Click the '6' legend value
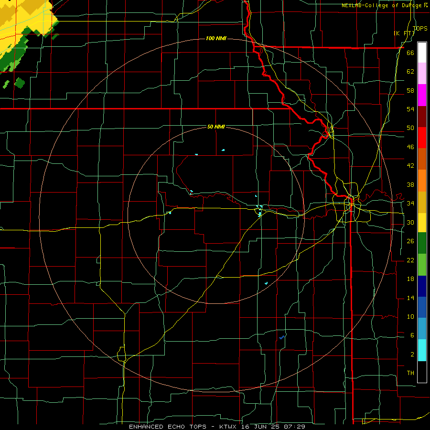430x430 pixels. [412, 335]
